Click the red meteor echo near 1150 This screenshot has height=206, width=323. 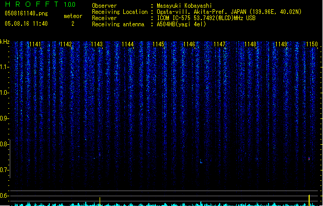pos(309,159)
